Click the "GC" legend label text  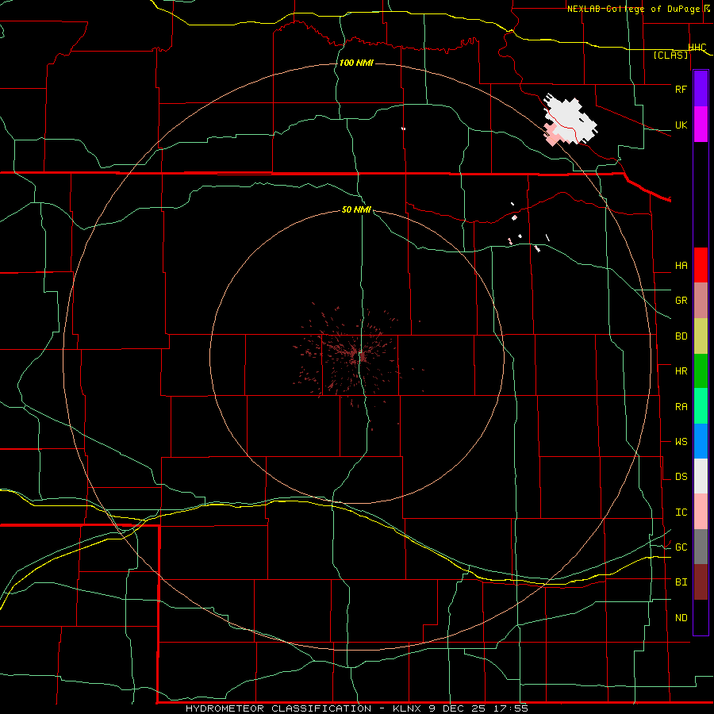(681, 547)
